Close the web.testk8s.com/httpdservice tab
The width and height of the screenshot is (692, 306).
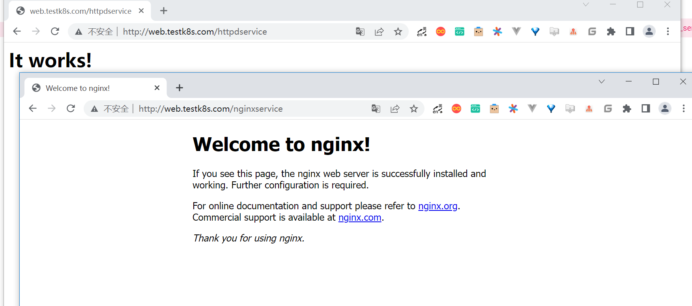point(141,11)
